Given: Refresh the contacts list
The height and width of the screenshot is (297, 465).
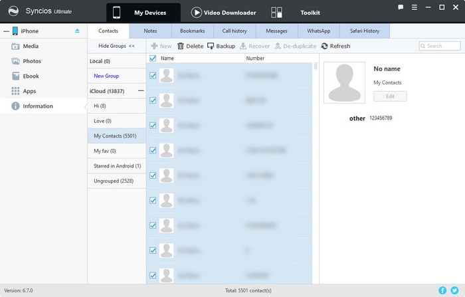Looking at the screenshot, I should click(335, 46).
